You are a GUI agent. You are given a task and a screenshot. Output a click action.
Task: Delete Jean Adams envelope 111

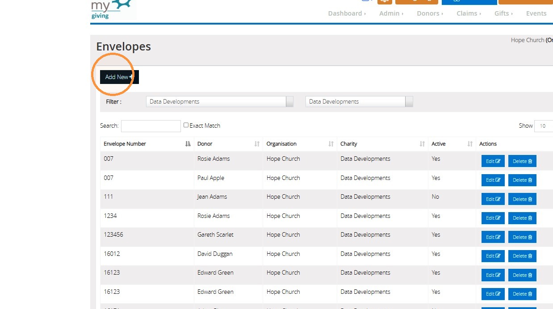click(x=522, y=199)
